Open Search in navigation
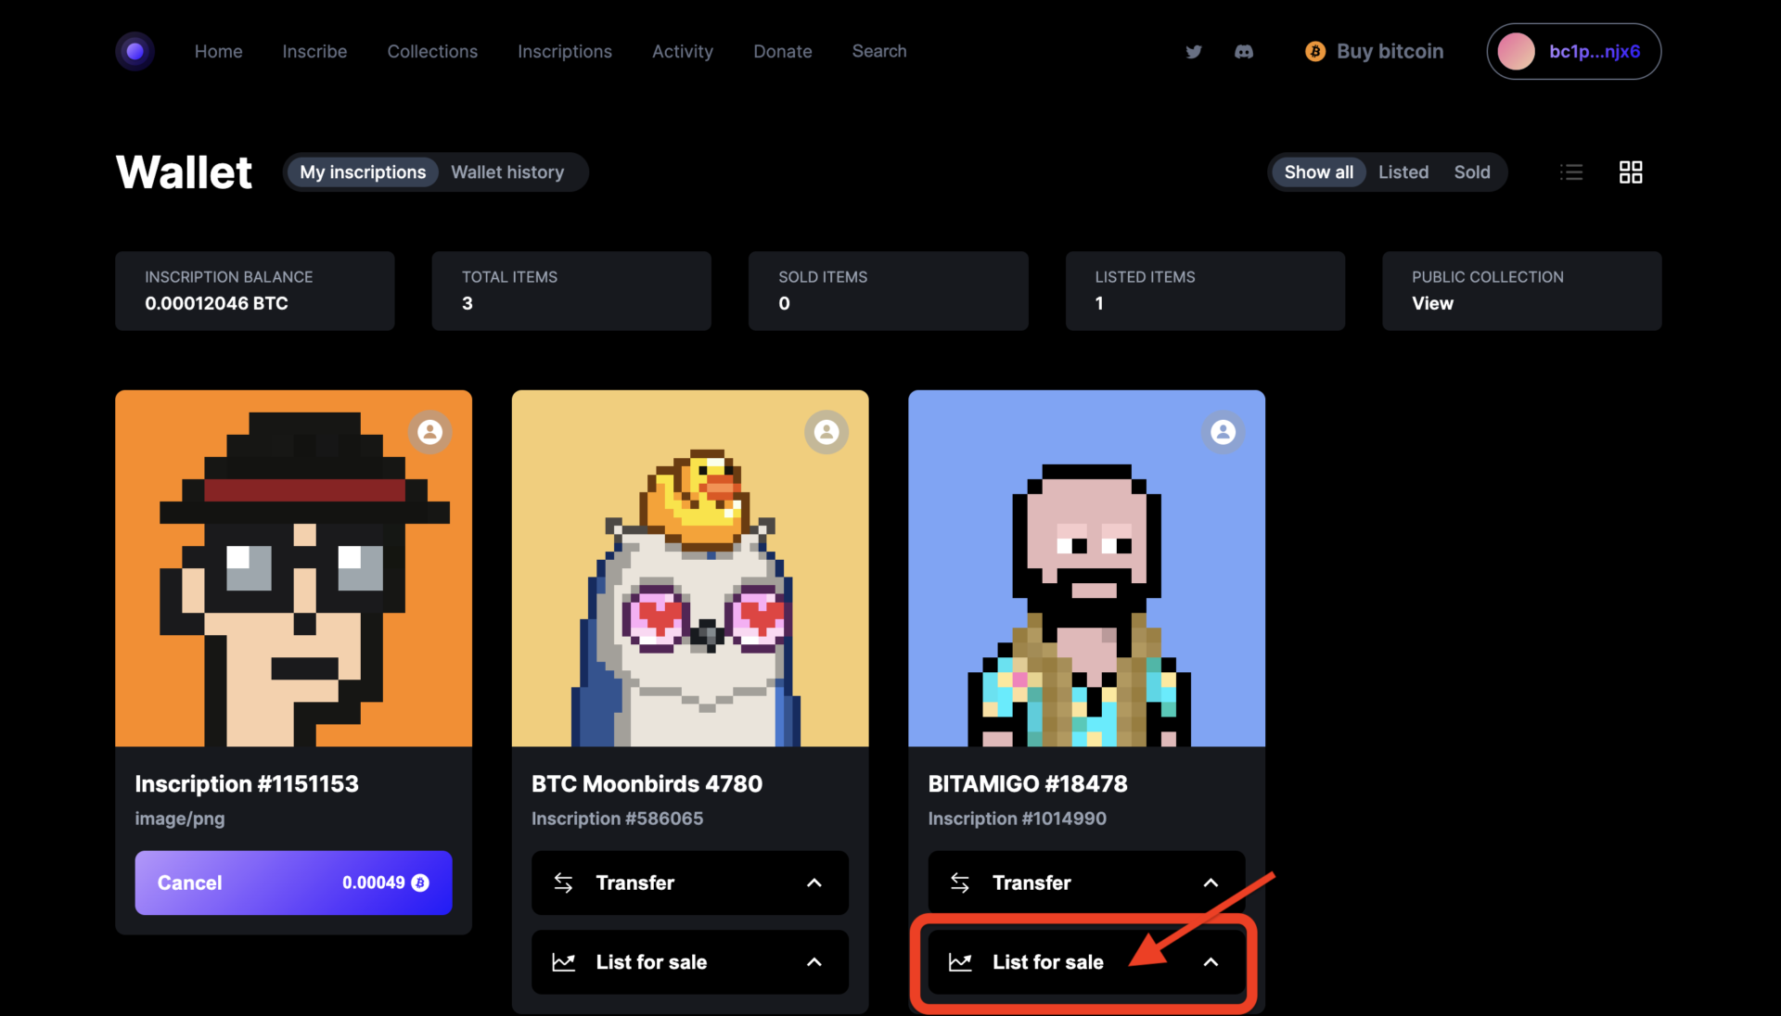The width and height of the screenshot is (1781, 1016). tap(879, 52)
